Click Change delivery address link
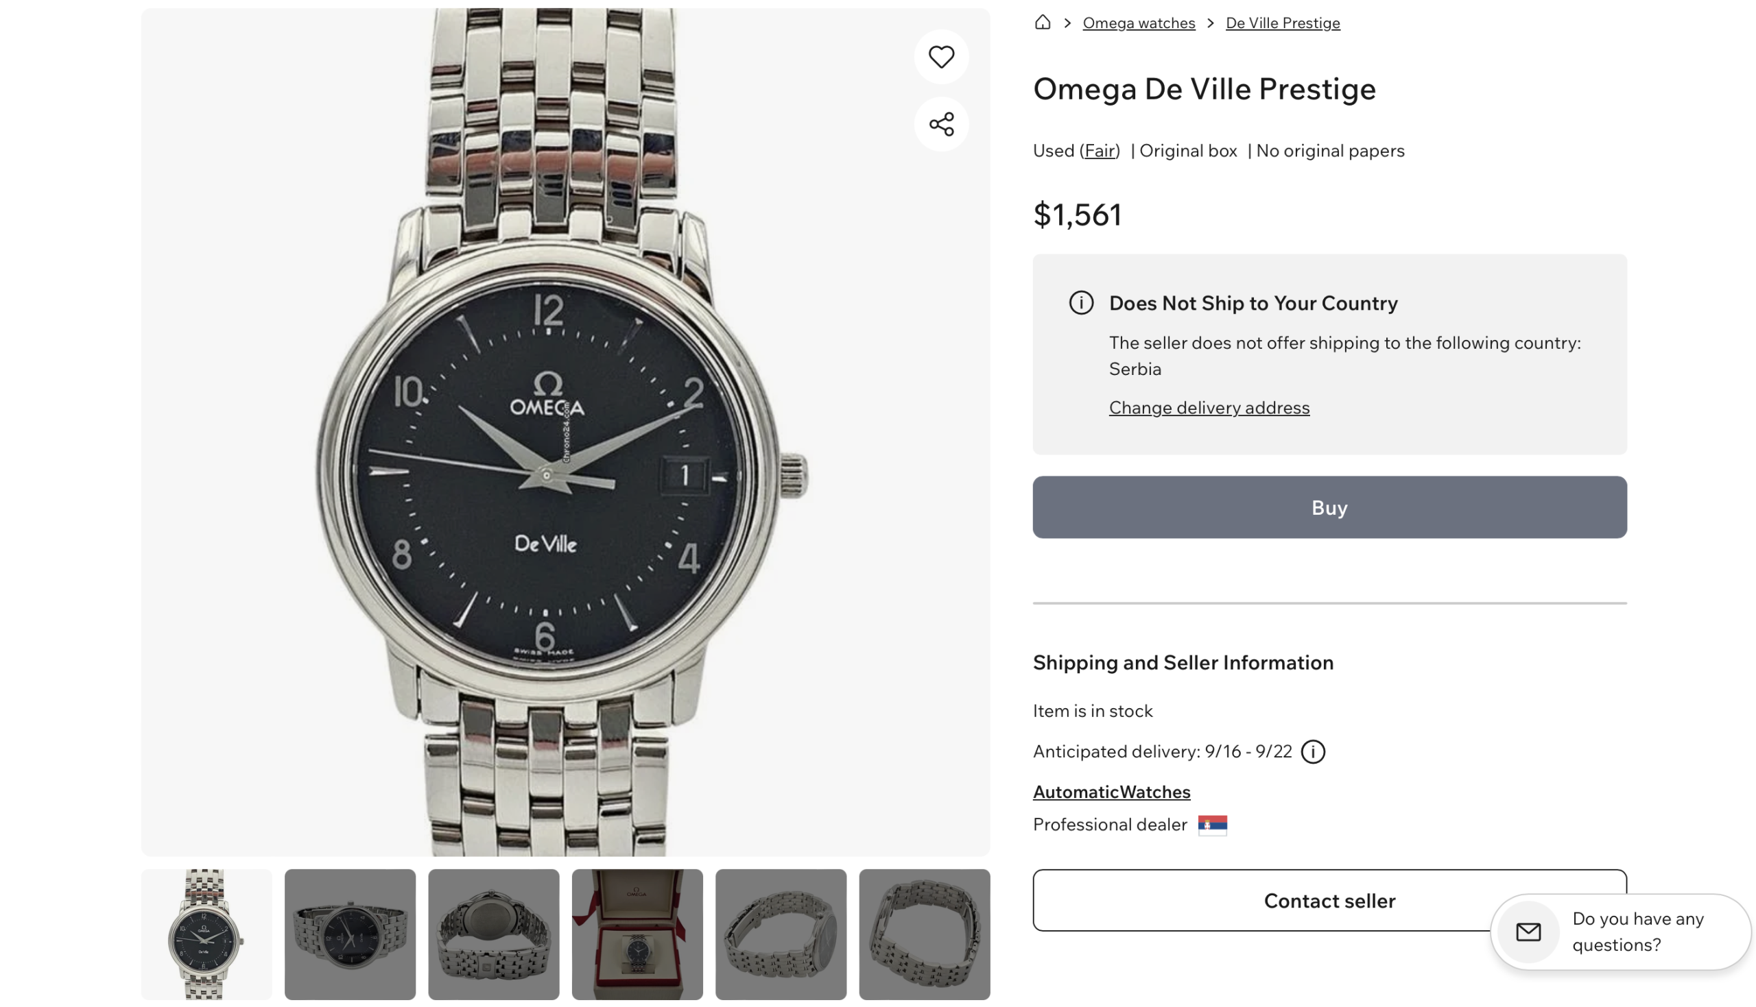 point(1209,407)
